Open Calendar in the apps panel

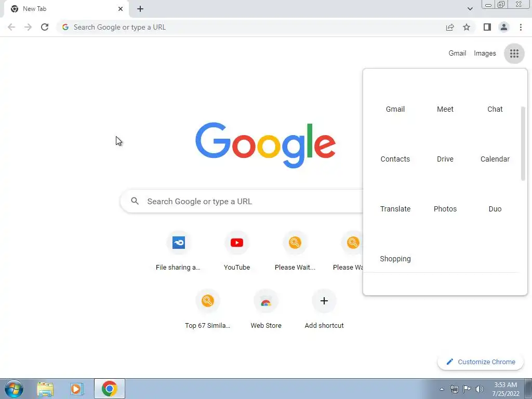pos(495,159)
